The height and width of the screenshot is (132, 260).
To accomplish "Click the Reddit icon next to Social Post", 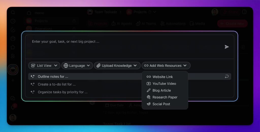I will 149,104.
